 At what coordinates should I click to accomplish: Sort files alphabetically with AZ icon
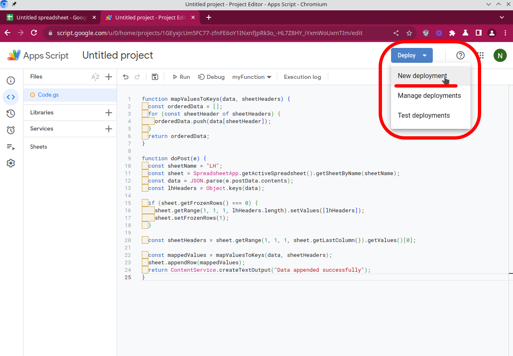point(95,77)
